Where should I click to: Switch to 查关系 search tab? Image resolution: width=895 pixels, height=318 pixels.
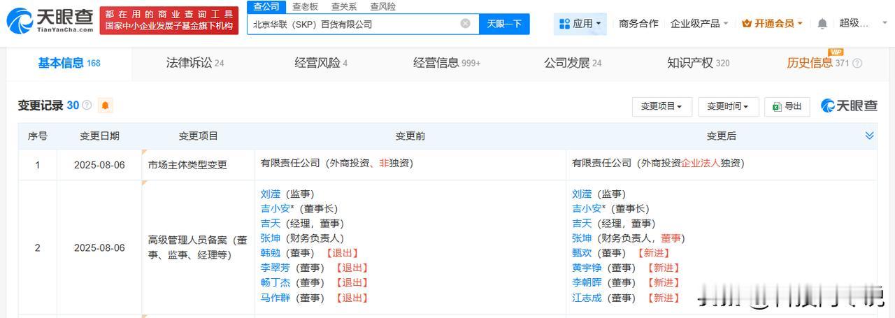tap(344, 6)
